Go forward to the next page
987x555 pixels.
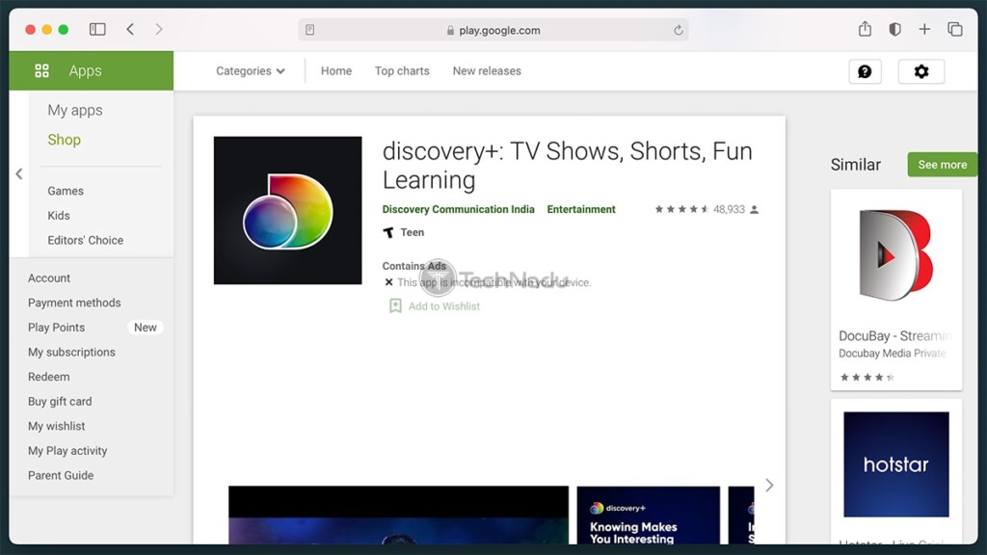tap(159, 30)
